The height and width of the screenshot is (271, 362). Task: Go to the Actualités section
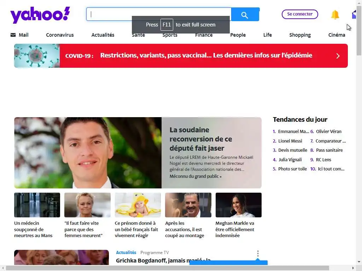coord(103,35)
